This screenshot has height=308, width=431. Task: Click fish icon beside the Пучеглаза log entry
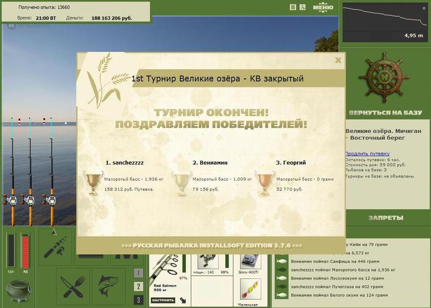pos(281,287)
